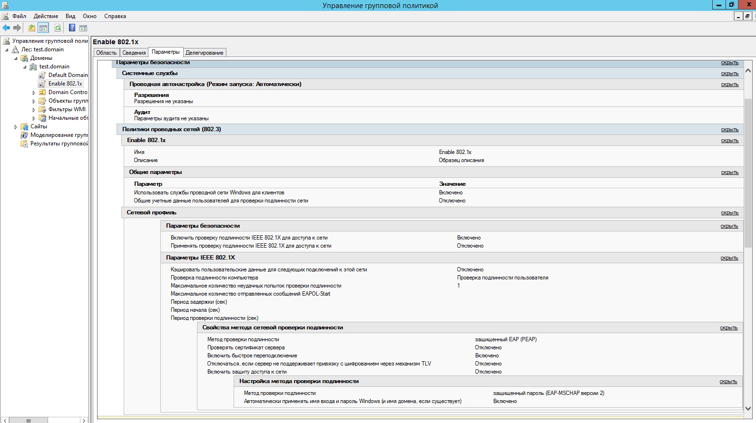The image size is (756, 423).
Task: Click the report's vertical scrollbar down arrow
Action: pos(748,408)
